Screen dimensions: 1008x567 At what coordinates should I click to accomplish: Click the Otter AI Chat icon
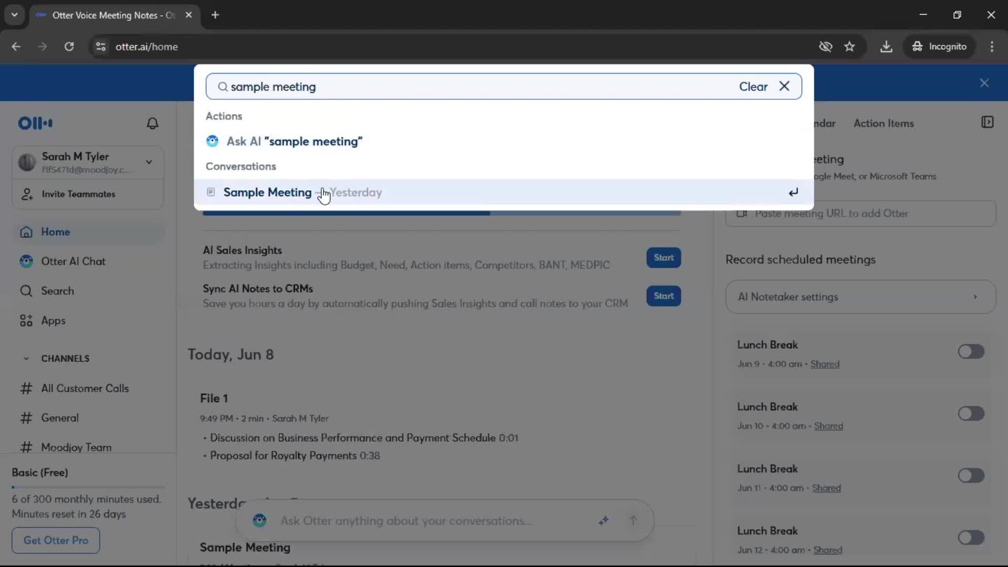click(x=26, y=261)
